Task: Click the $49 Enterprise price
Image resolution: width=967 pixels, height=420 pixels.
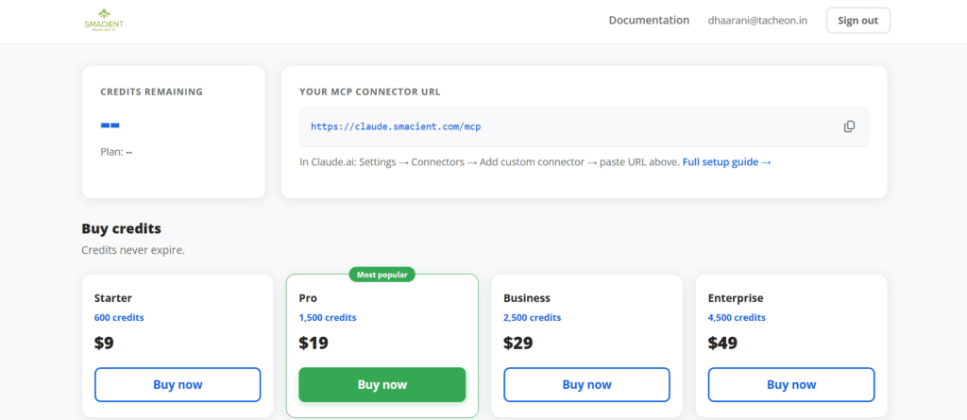Action: point(722,344)
